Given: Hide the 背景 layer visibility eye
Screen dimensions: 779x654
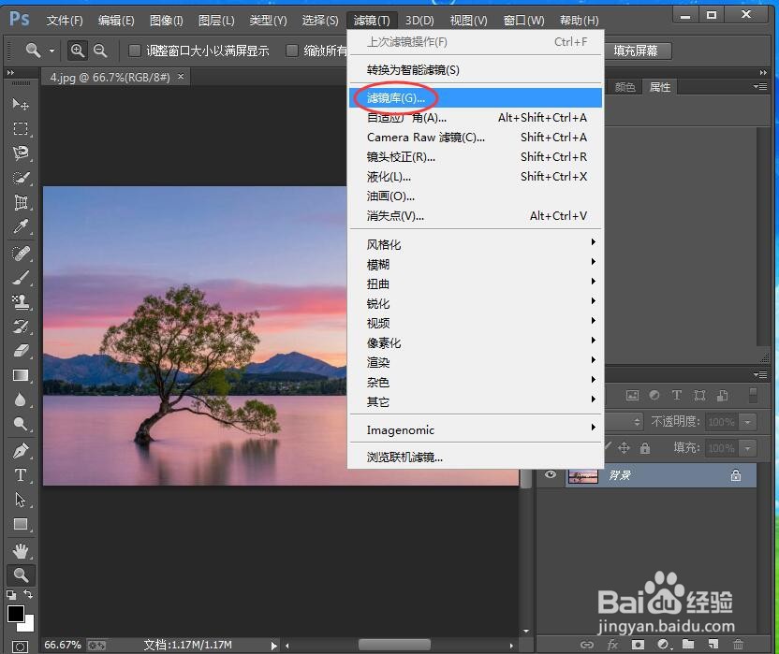Looking at the screenshot, I should pyautogui.click(x=550, y=474).
